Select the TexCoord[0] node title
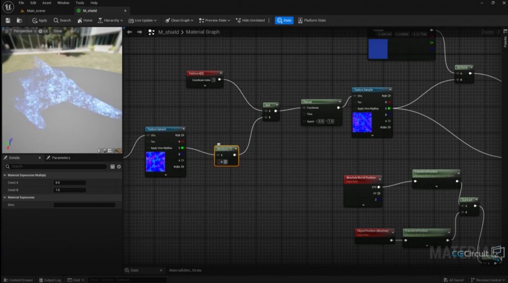Screen dimensions: 508x283 195,73
